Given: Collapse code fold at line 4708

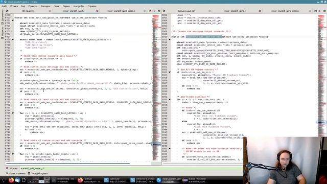Looking at the screenshot, I should (13, 39).
